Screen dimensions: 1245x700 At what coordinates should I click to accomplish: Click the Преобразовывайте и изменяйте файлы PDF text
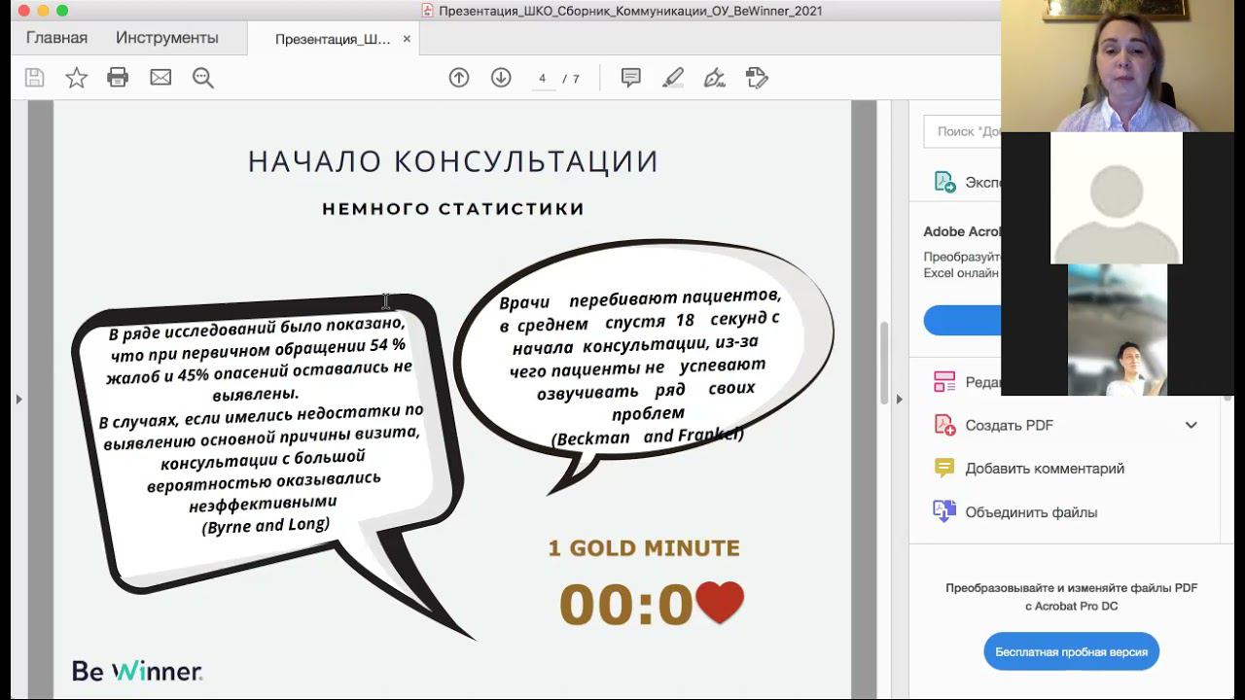[x=1071, y=588]
